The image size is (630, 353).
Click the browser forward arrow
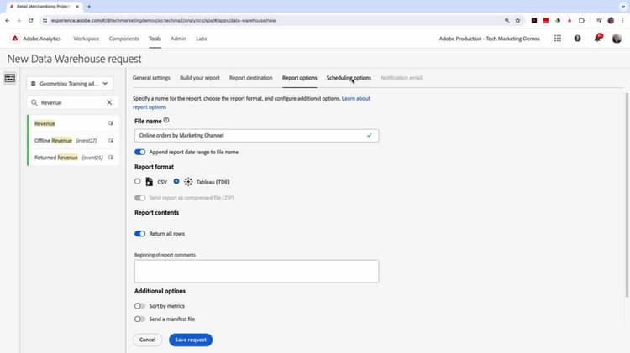tap(18, 20)
